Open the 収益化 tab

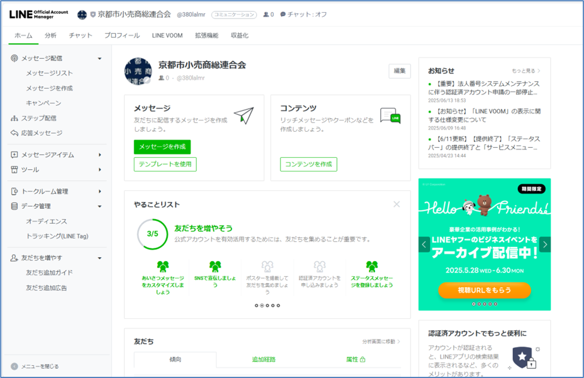pos(240,36)
